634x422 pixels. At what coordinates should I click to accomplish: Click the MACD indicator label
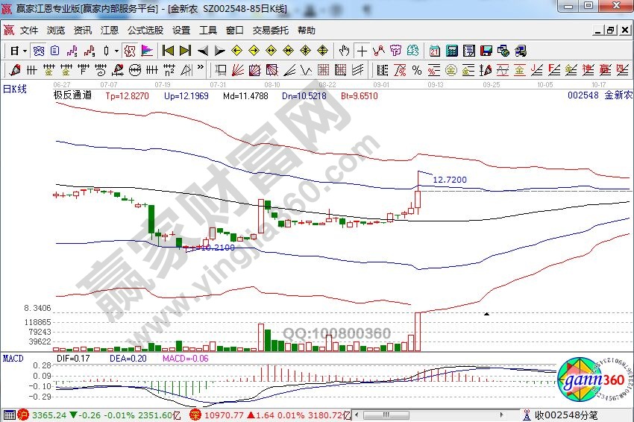13,359
